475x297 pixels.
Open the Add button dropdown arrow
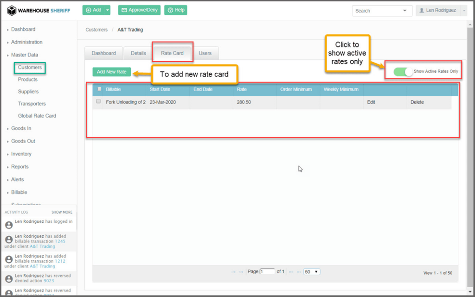108,10
